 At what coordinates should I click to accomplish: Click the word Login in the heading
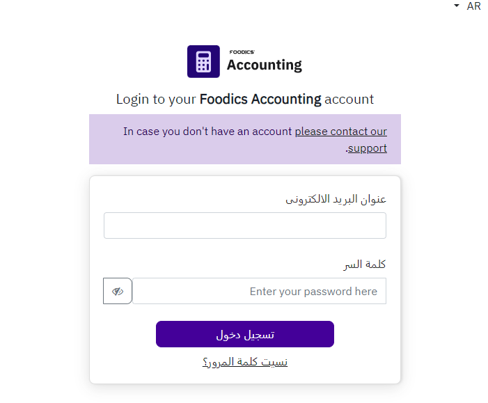tap(132, 99)
